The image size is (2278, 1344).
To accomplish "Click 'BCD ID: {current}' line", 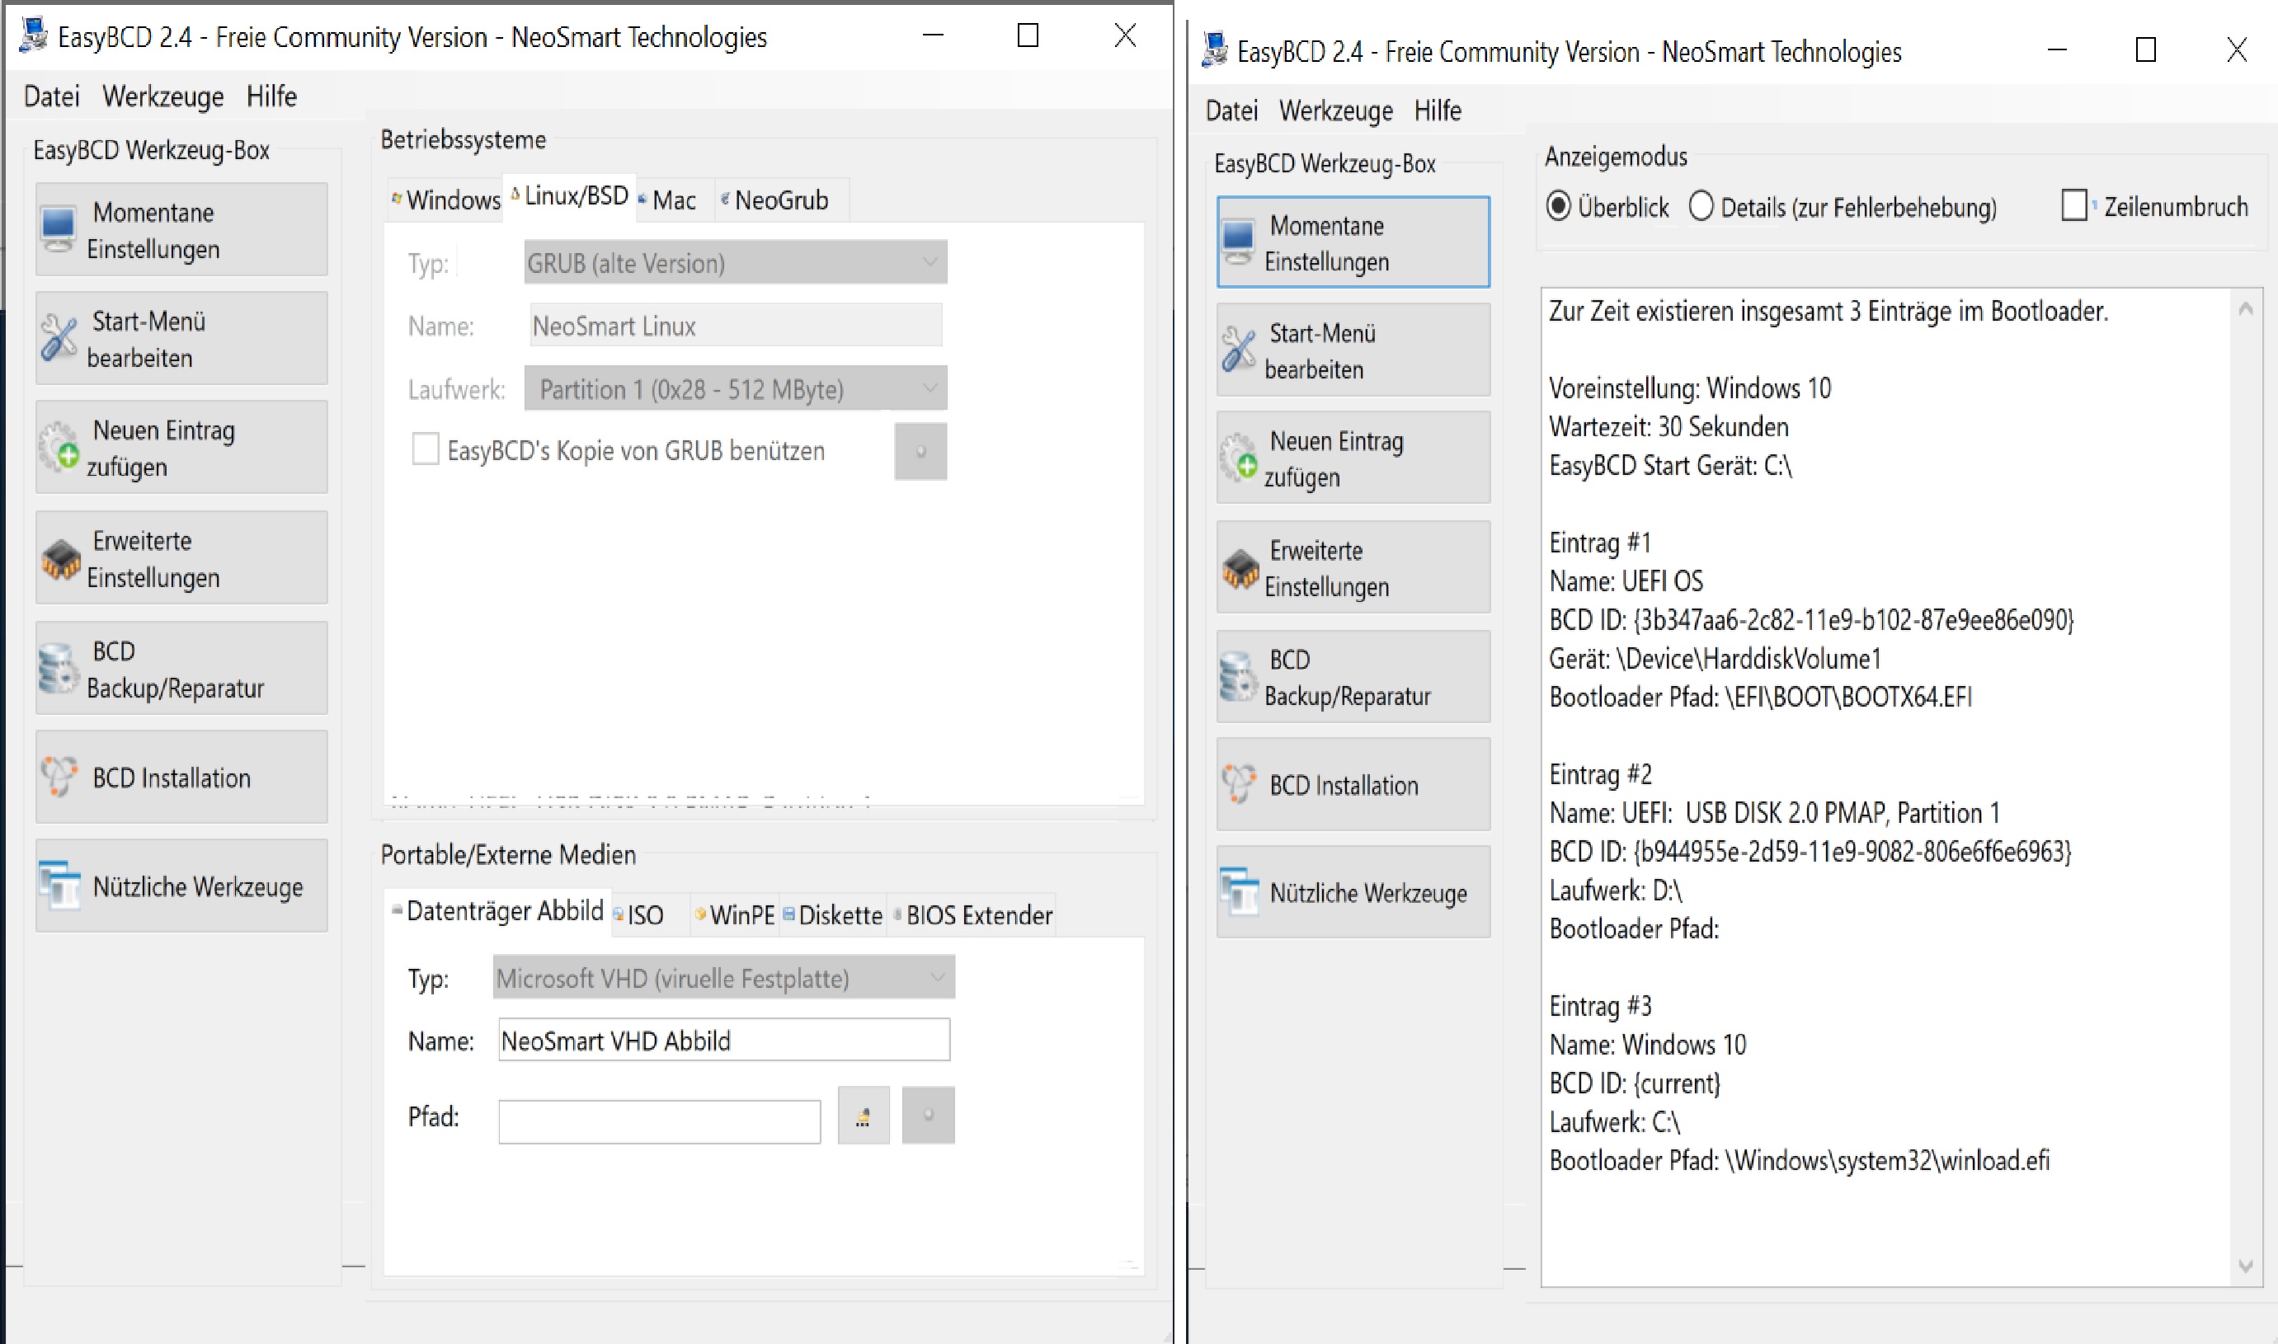I will [x=1635, y=1084].
